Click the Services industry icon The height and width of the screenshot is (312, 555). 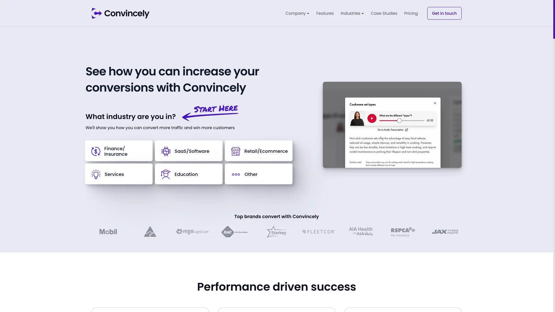pyautogui.click(x=96, y=174)
